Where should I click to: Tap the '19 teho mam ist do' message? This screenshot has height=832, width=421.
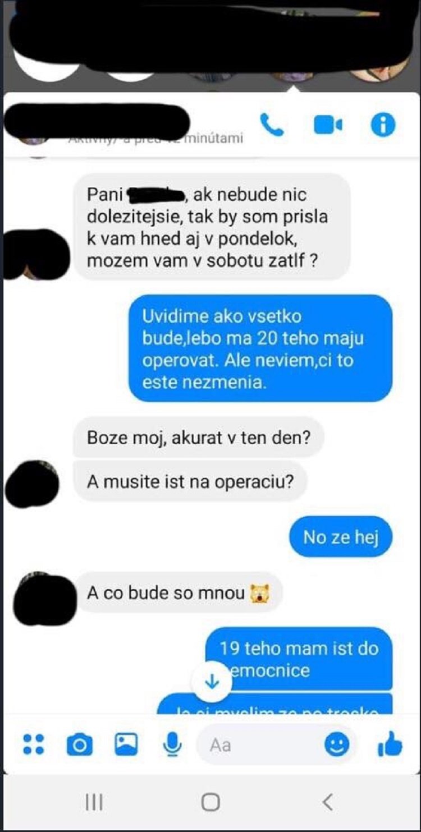[x=299, y=659]
